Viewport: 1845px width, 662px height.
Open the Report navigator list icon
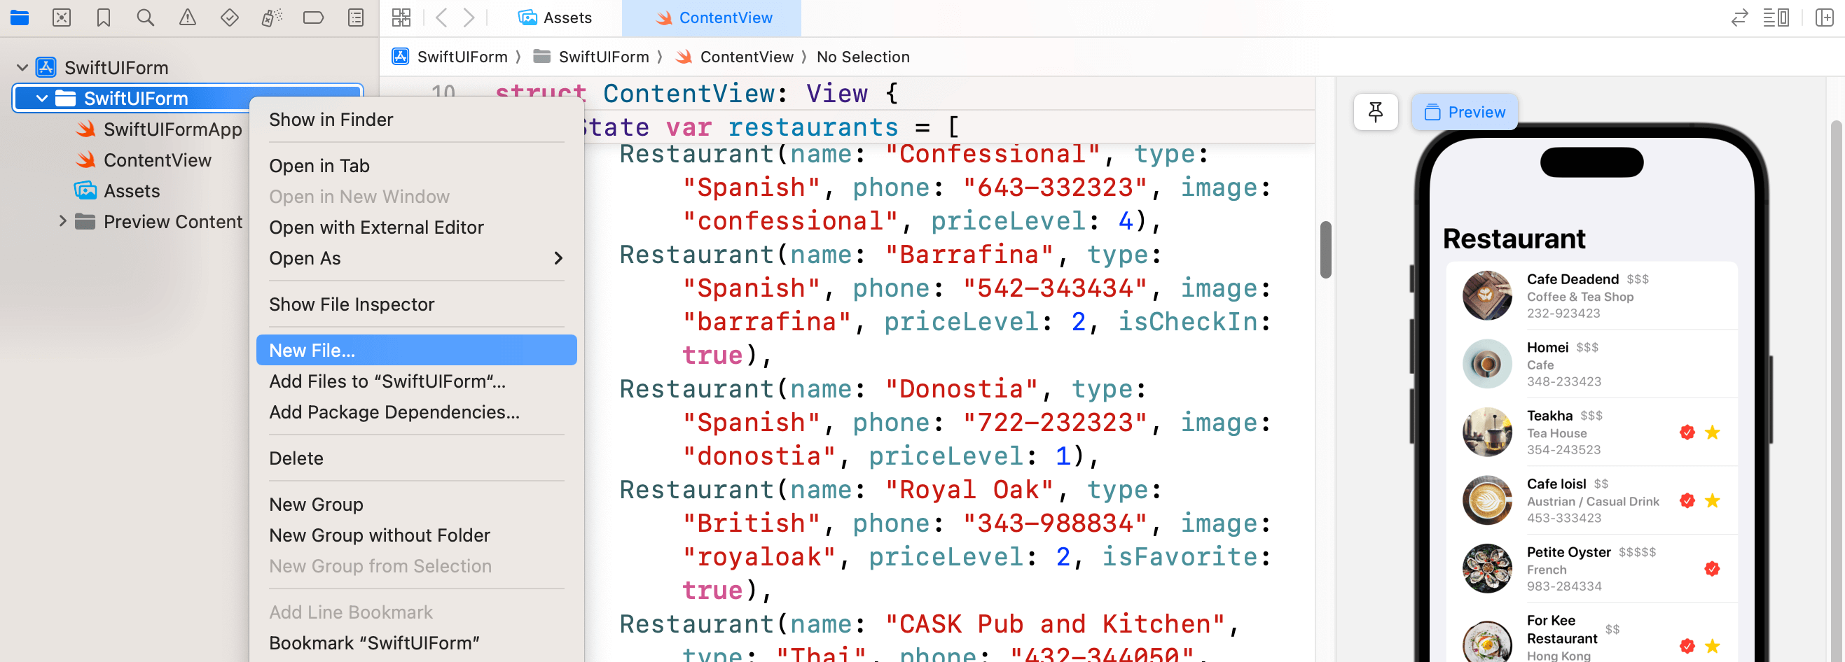click(x=356, y=18)
